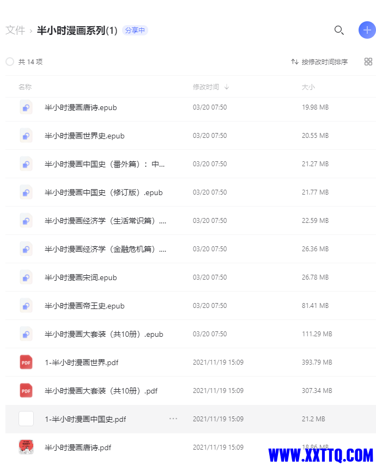376x466 pixels.
Task: Click file icon of 半小时漫画经济学（金融危机篇）
Action: coord(26,249)
